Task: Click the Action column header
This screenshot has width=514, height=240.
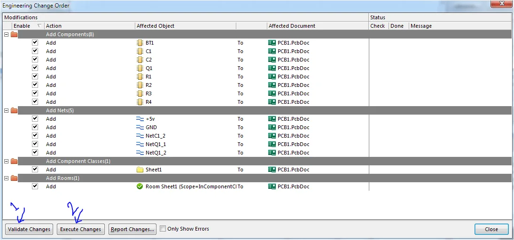Action: (89, 26)
